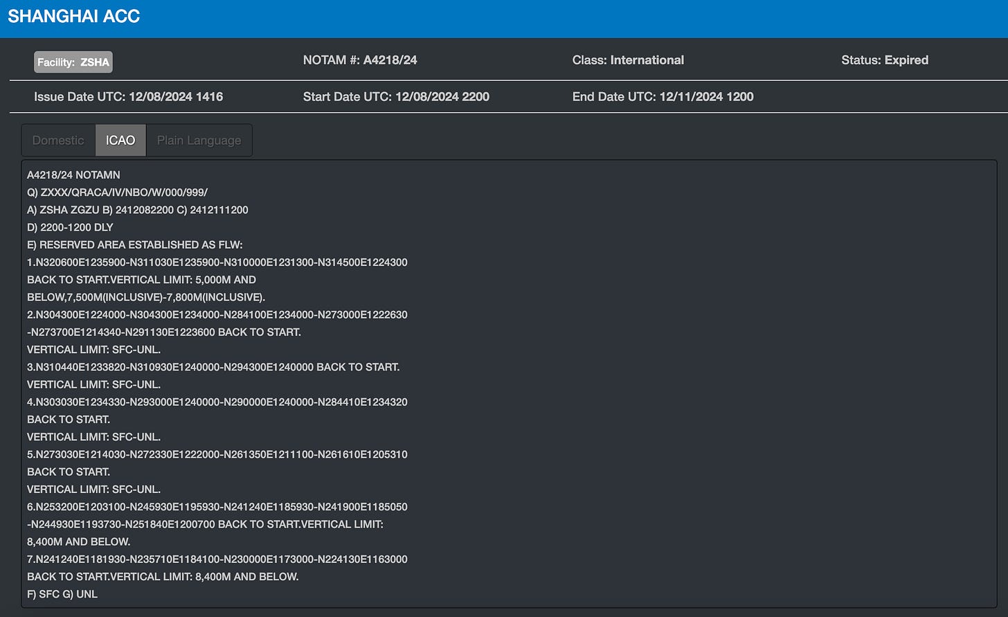Click the 8,400M AND BELOW. line

(79, 542)
